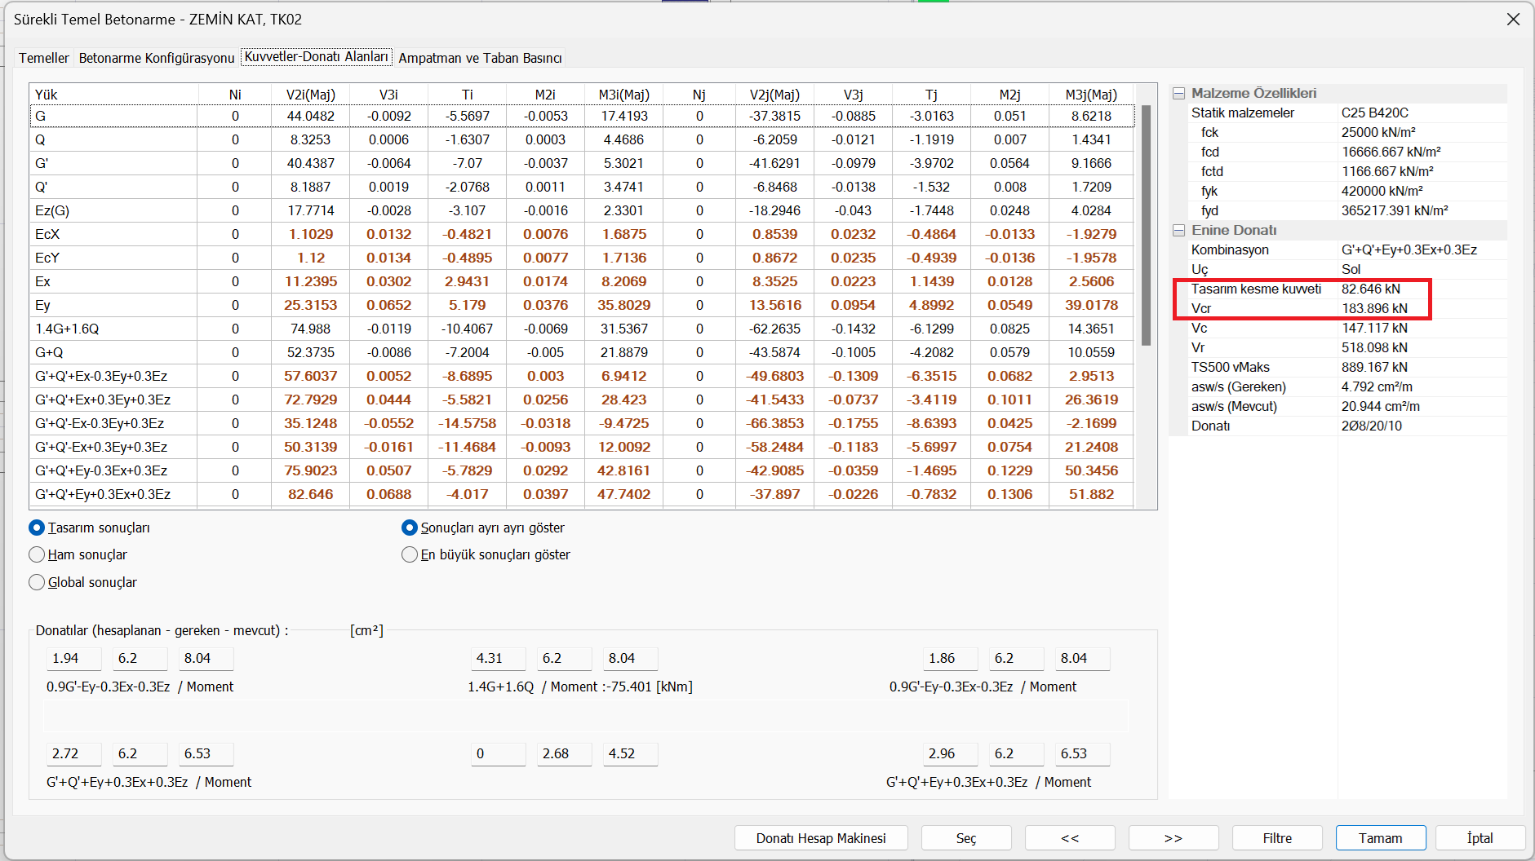Select the Tasarım sonuçları radio button
The image size is (1535, 861).
click(90, 528)
